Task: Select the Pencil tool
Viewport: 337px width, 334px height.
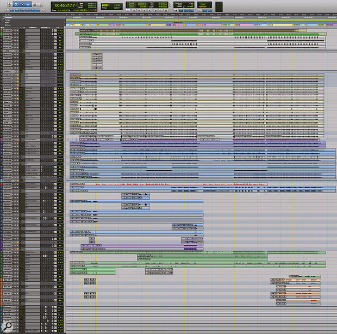Action: point(40,4)
